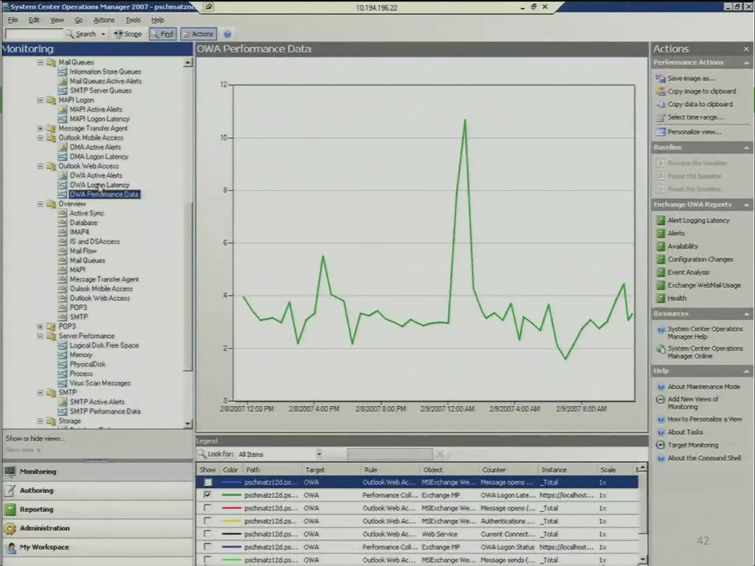Click the help icon in toolbar
755x566 pixels.
[x=227, y=34]
